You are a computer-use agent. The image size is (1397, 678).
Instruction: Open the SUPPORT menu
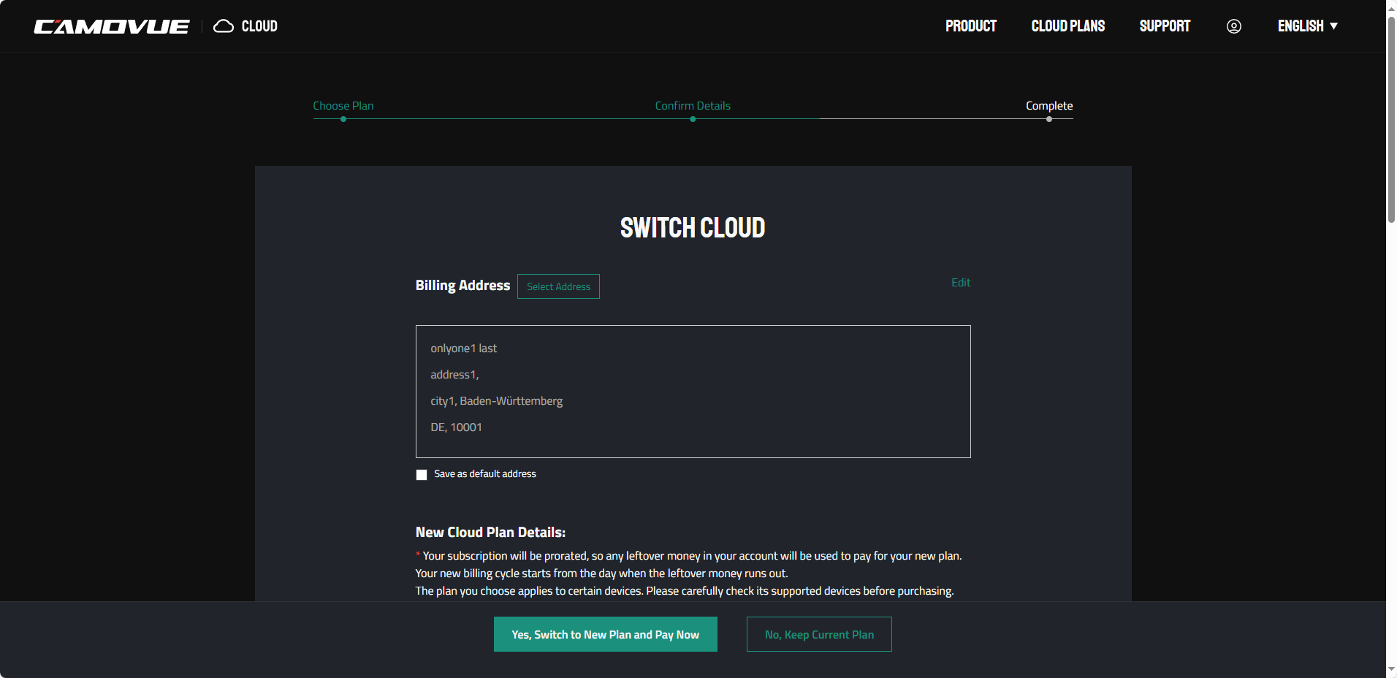(1165, 26)
